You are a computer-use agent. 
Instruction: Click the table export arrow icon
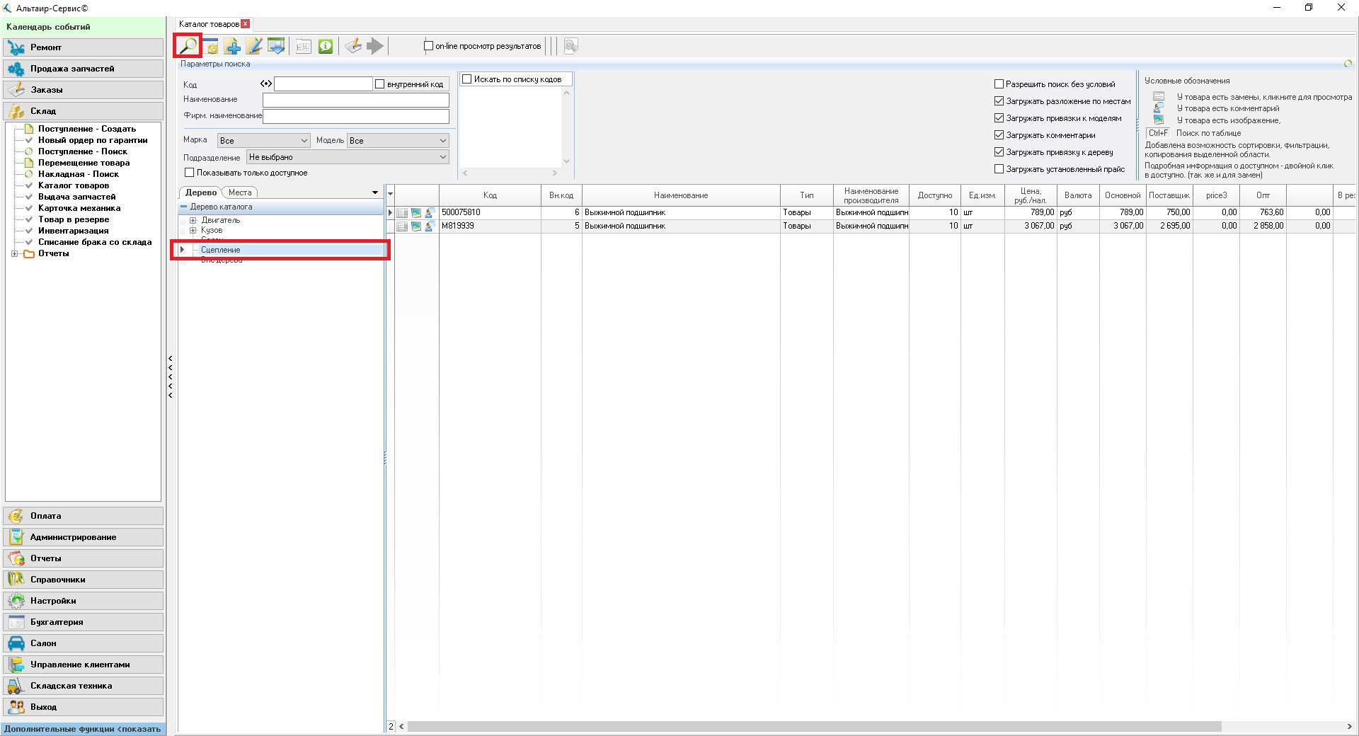pyautogui.click(x=276, y=47)
